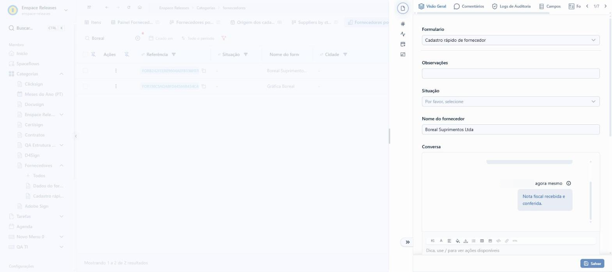Open the chart image icon in side rail

403,55
